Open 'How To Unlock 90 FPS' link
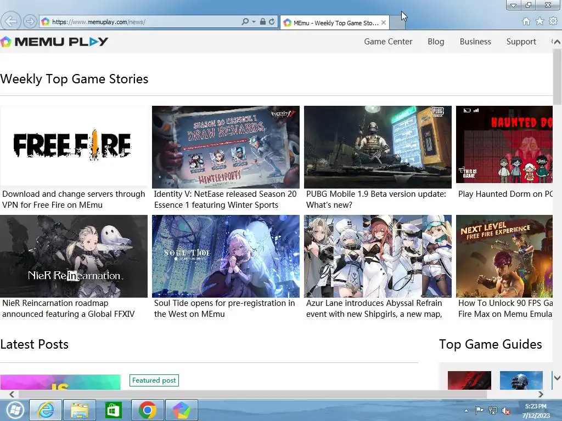Screen dimensions: 562x421 [x=505, y=309]
